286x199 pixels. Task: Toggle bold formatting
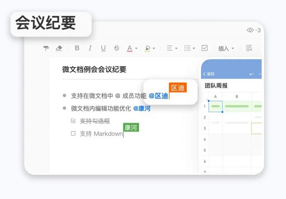pos(77,48)
